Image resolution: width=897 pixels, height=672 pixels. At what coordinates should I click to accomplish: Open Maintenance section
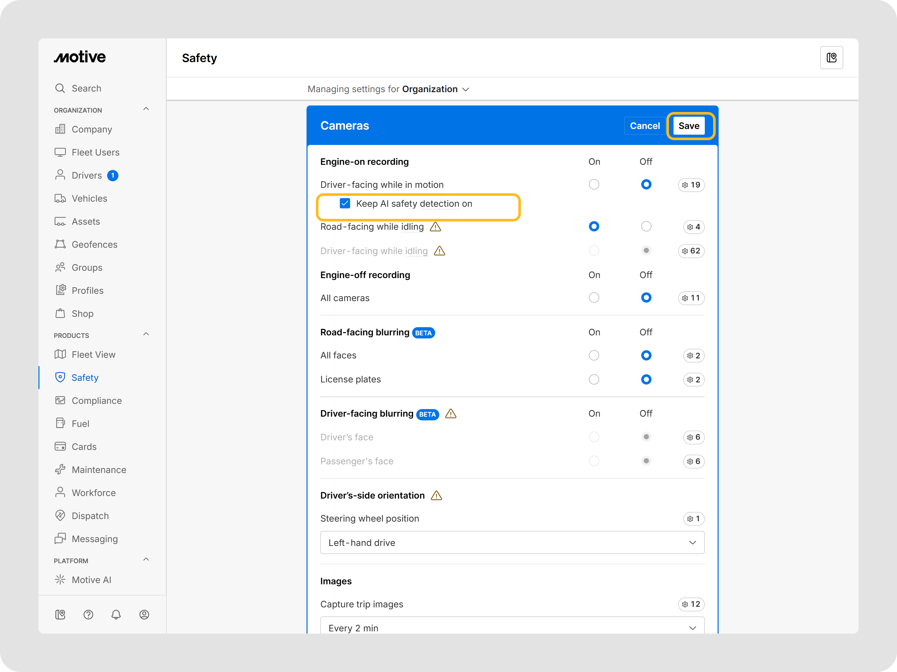90,470
